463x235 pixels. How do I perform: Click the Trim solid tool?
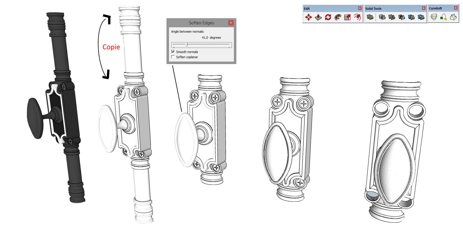pos(411,17)
